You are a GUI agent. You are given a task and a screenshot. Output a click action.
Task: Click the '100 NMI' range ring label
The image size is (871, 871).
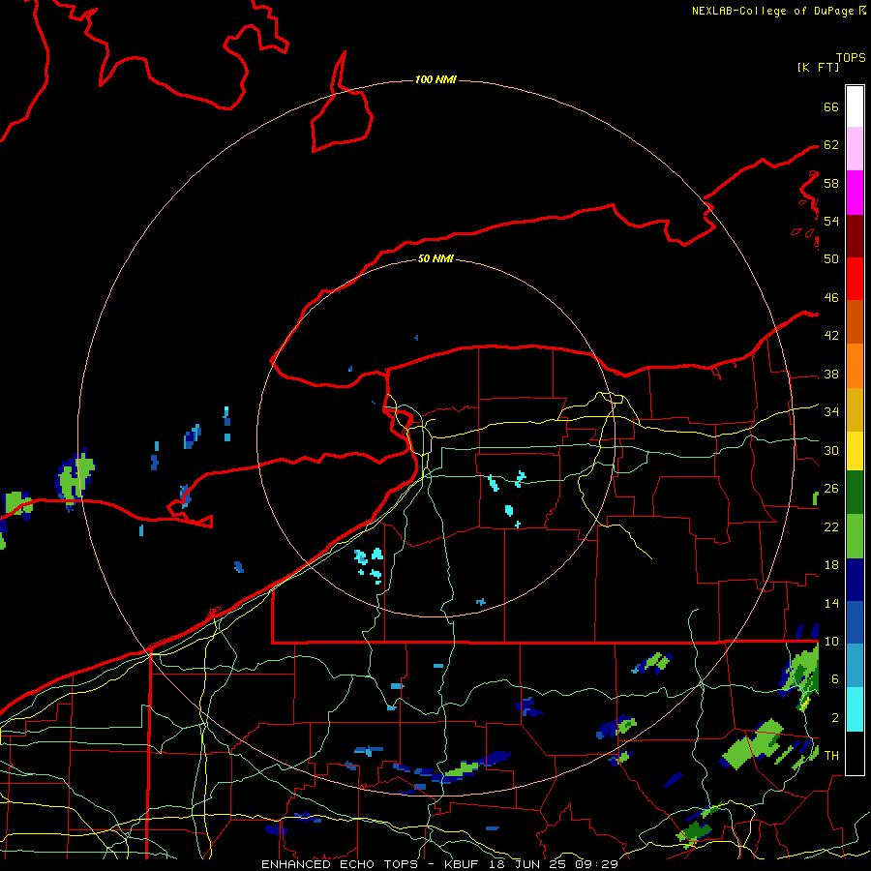(435, 80)
